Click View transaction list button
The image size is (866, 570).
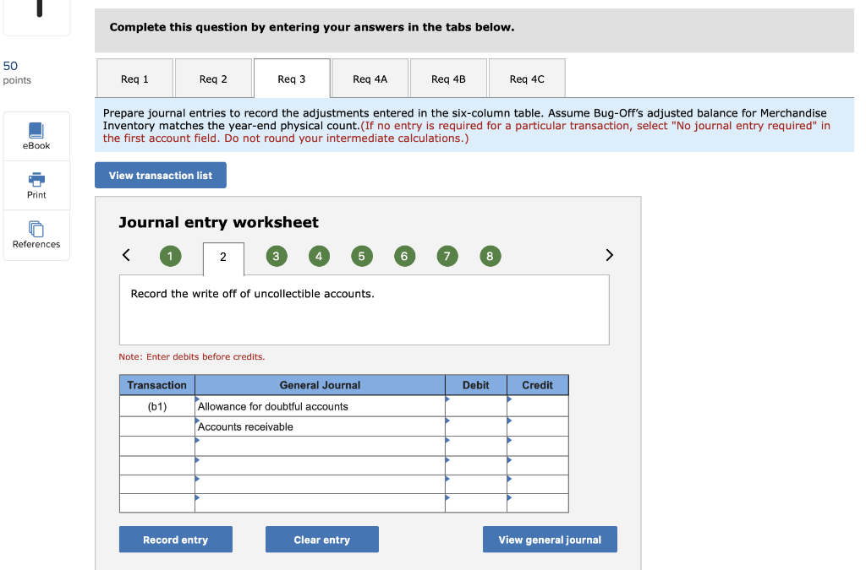coord(160,176)
